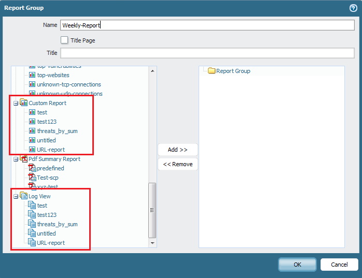
Task: Click chart icon beside Custom Report untitled
Action: coord(32,140)
